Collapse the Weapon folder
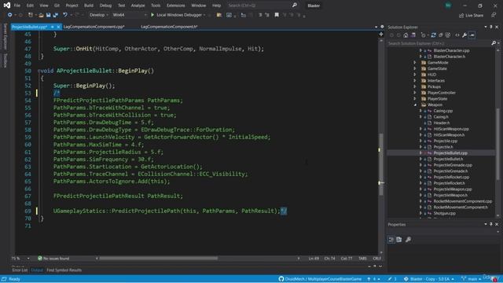Screen dimensions: 503x283 coord(415,105)
